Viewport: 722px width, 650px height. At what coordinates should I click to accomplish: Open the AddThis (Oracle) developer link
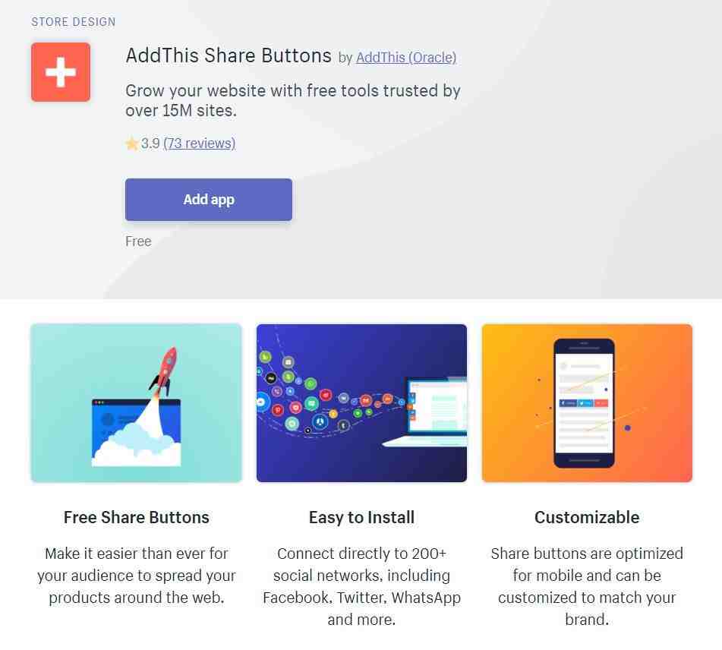click(x=406, y=58)
